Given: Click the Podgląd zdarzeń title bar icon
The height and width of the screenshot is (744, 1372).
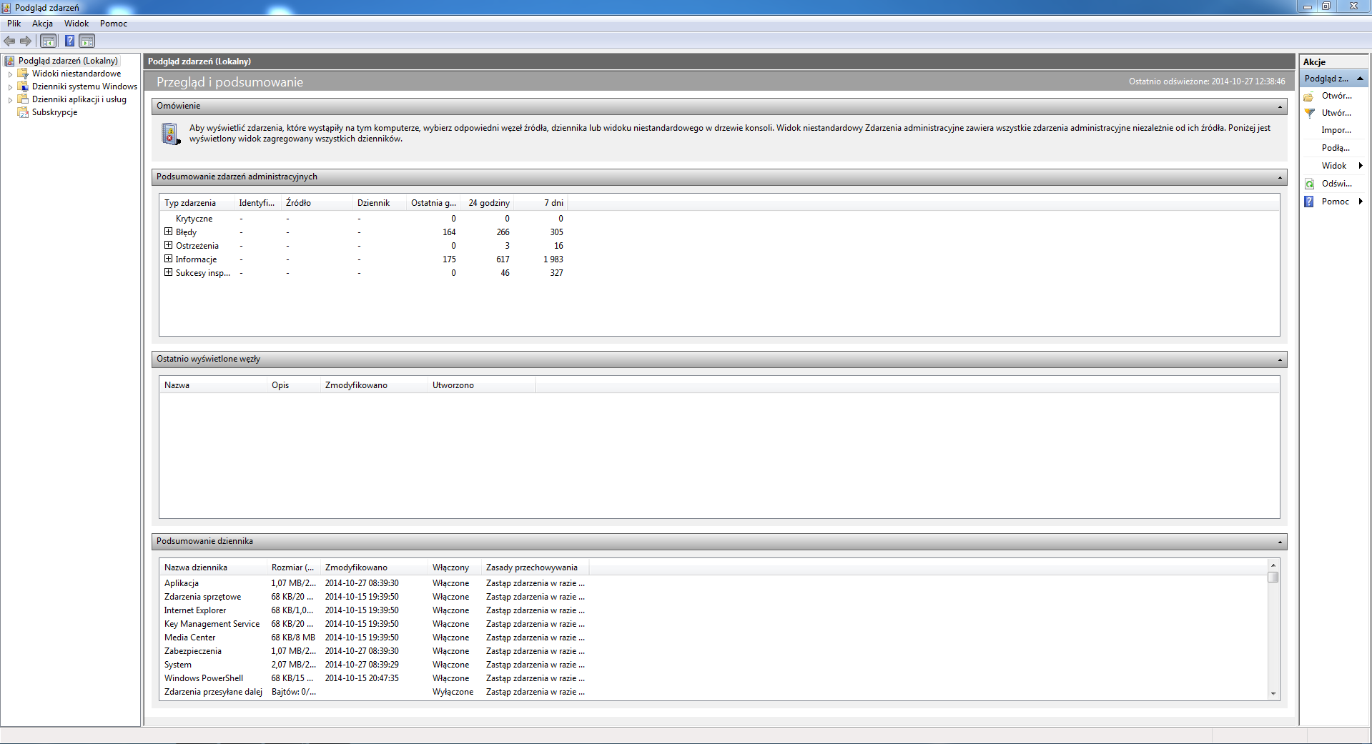Looking at the screenshot, I should [6, 7].
